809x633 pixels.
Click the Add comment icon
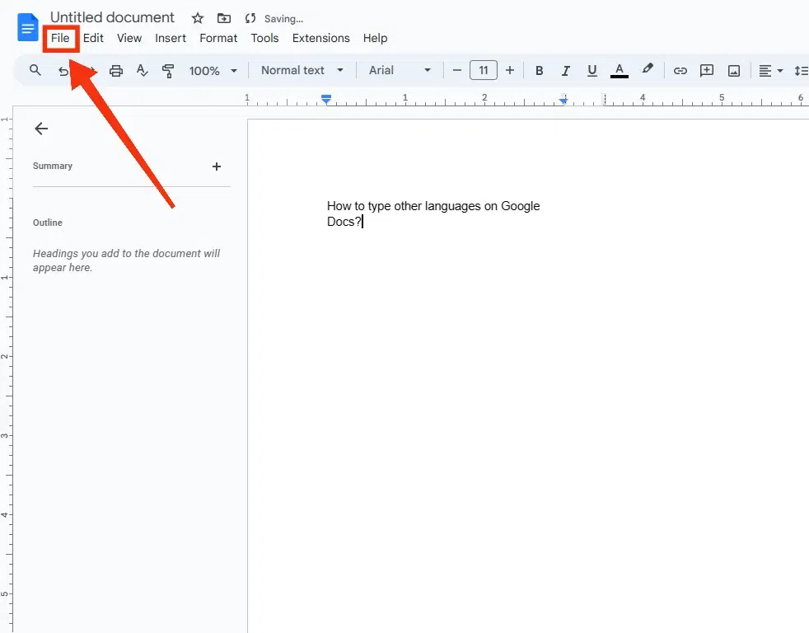coord(707,71)
